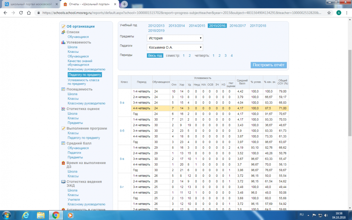
Task: Open Педагоги under Средний балл
Action: click(x=74, y=153)
